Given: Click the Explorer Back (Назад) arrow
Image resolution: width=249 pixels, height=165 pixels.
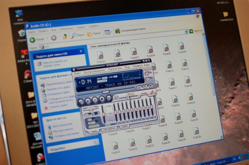Looking at the screenshot, I should click(33, 40).
